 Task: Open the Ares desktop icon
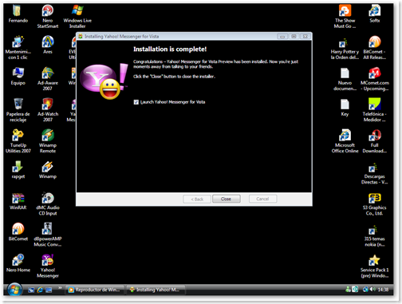click(48, 45)
